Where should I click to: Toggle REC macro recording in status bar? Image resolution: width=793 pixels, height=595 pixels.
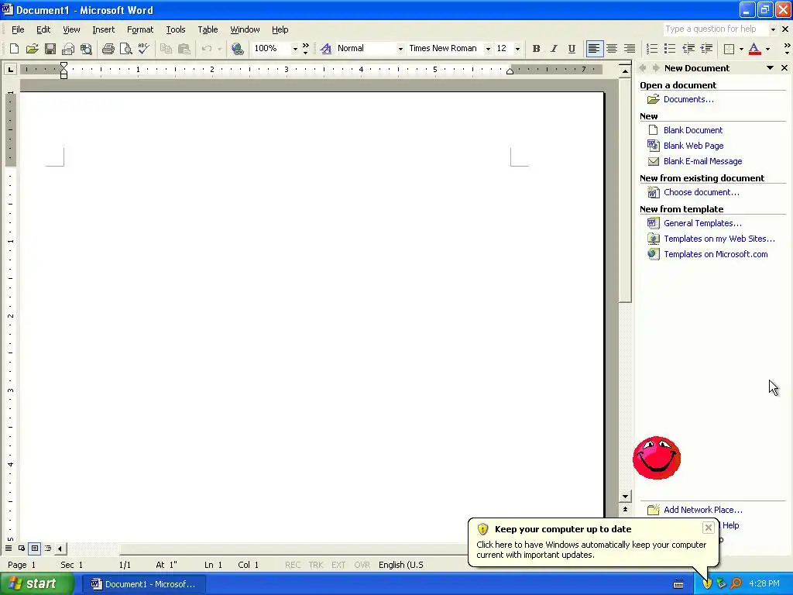click(x=293, y=565)
